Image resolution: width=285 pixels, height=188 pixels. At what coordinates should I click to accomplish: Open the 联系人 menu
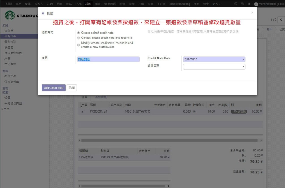[x=39, y=4]
